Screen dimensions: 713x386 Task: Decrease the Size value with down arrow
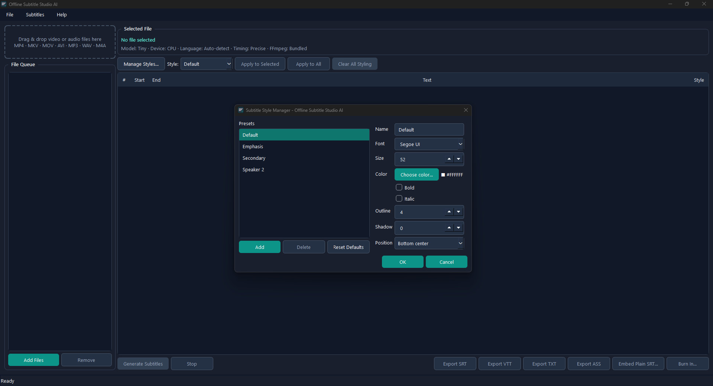(458, 159)
